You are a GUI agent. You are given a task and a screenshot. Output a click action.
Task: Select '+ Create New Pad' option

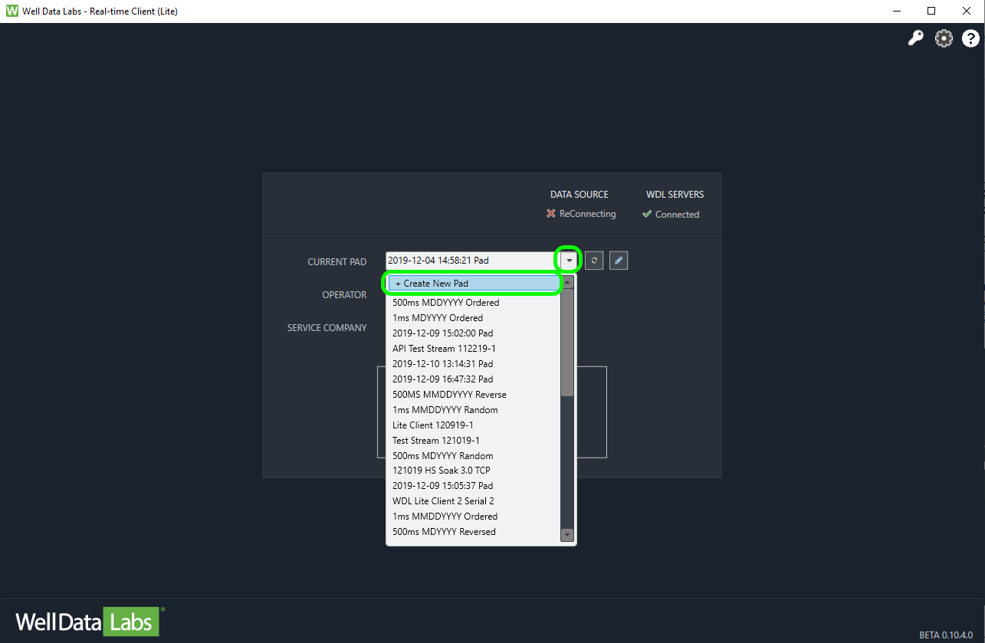474,284
